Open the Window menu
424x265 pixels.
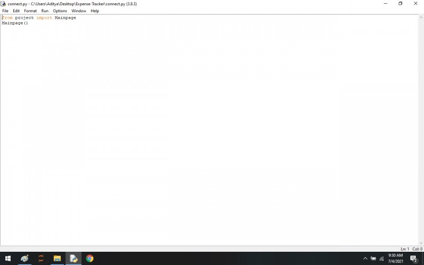pos(78,11)
